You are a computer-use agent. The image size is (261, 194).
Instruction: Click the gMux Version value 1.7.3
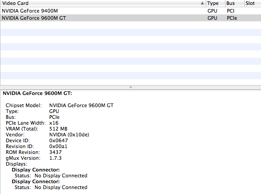coord(55,158)
